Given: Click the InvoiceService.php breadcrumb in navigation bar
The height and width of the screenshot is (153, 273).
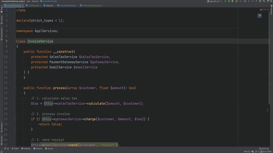Looking at the screenshot, I should click(49, 1).
